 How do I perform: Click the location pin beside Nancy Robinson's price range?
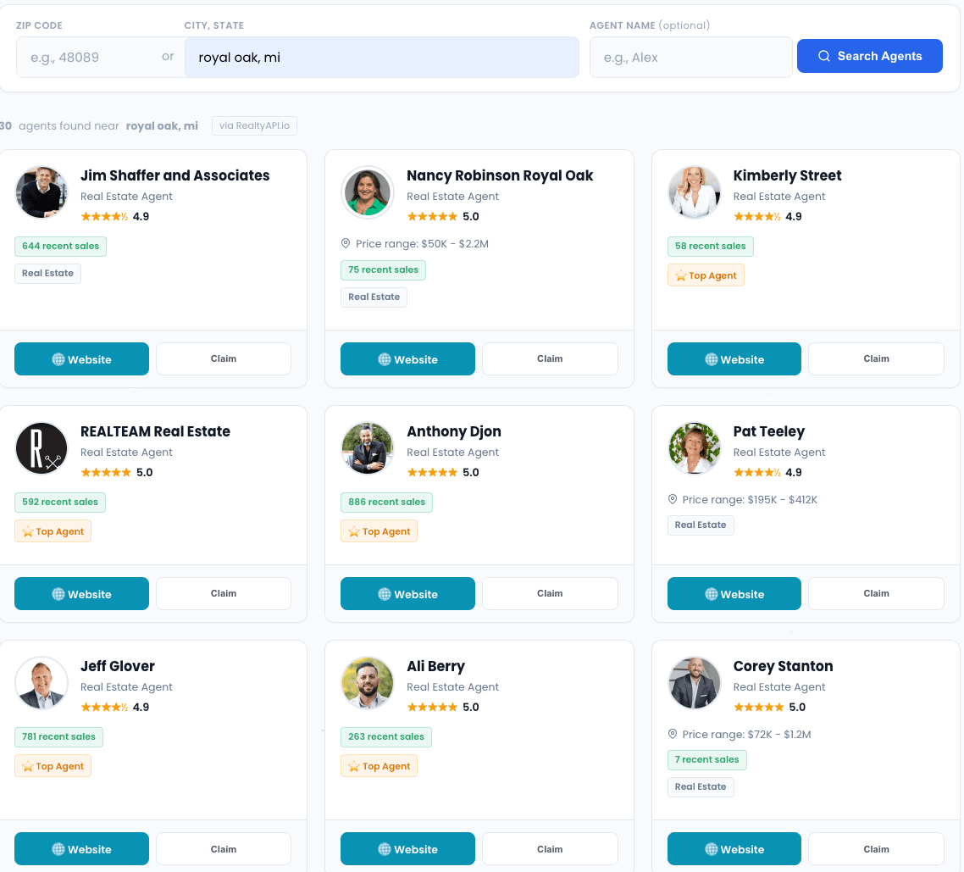tap(345, 243)
